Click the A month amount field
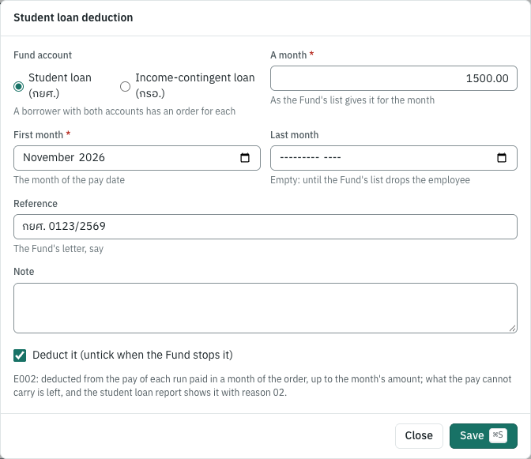The width and height of the screenshot is (531, 459). (394, 78)
